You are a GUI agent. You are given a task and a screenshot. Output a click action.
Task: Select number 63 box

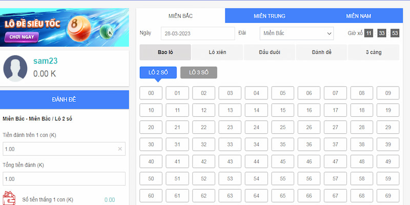click(x=230, y=196)
